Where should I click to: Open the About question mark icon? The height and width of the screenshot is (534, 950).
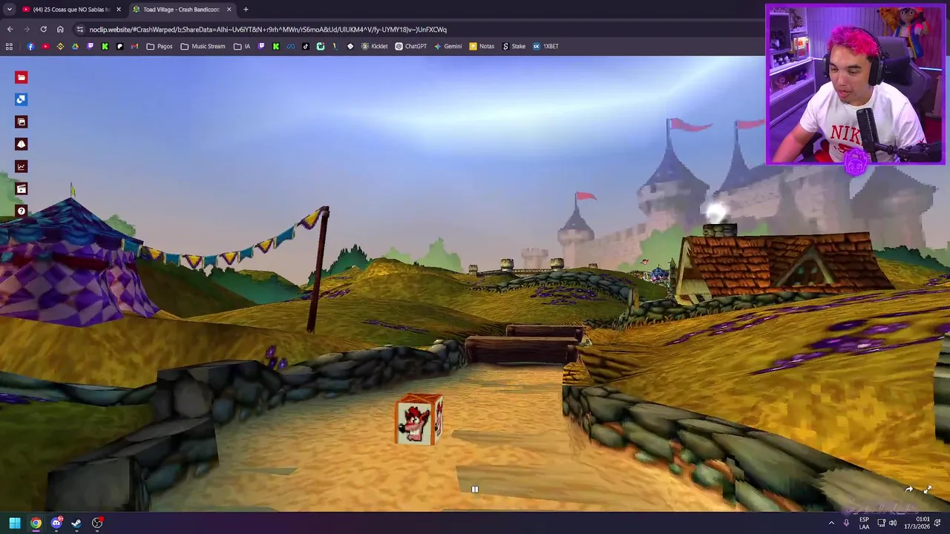click(x=21, y=211)
